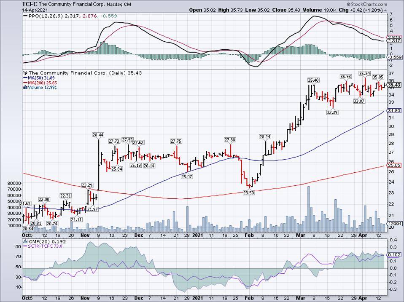Click the 'Close 35.43' header value
Screen dimensions: 404x302
click(286, 10)
